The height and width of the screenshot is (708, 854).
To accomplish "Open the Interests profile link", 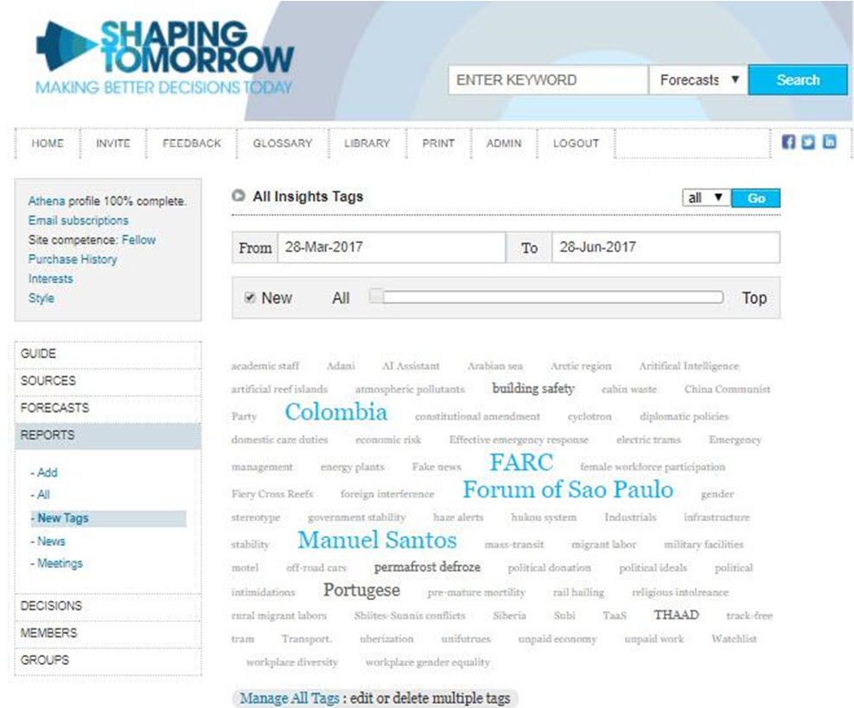I will pos(50,279).
